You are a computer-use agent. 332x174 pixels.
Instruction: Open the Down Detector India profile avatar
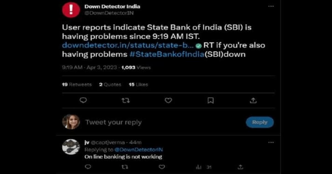pos(71,10)
